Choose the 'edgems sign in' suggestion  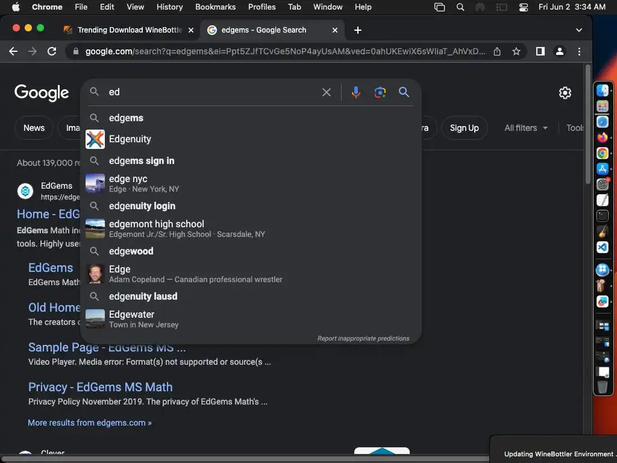tap(251, 160)
